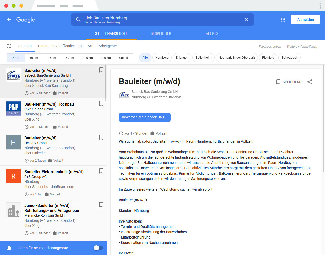The image size is (325, 255).
Task: Expand the Datum der Veröffentlichung filter
Action: click(60, 46)
